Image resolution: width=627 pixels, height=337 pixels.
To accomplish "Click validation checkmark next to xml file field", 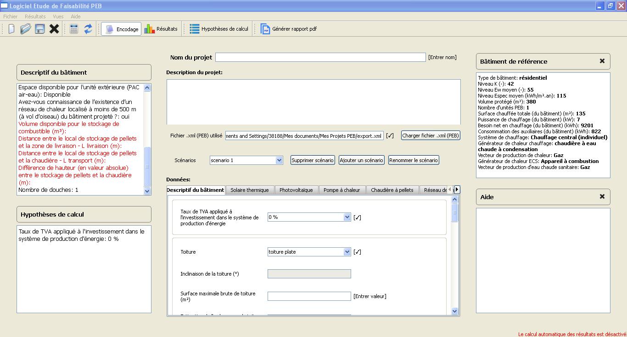I will 390,136.
